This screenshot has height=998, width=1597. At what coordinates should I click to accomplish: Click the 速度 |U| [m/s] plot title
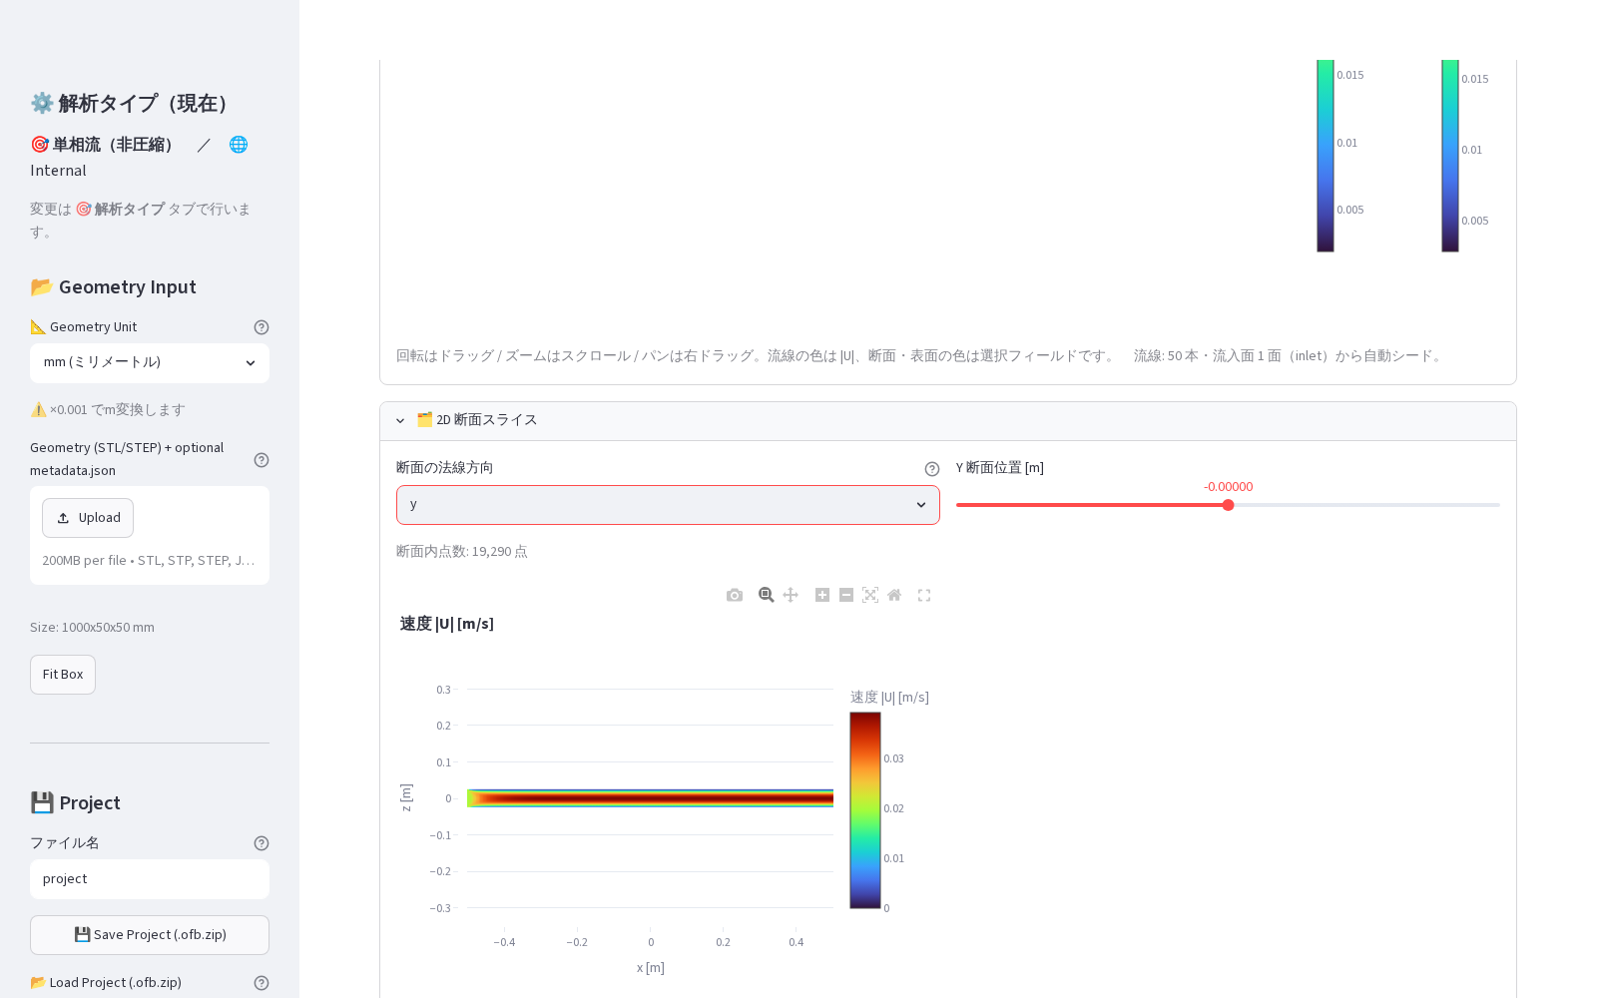[447, 624]
